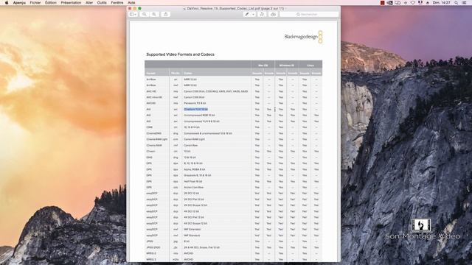
Task: Click the highlighted Cineform YUV 10 bit cell
Action: (x=195, y=110)
